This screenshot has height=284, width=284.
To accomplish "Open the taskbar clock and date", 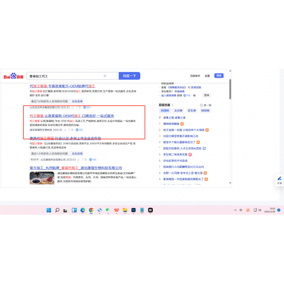I will pos(270,210).
